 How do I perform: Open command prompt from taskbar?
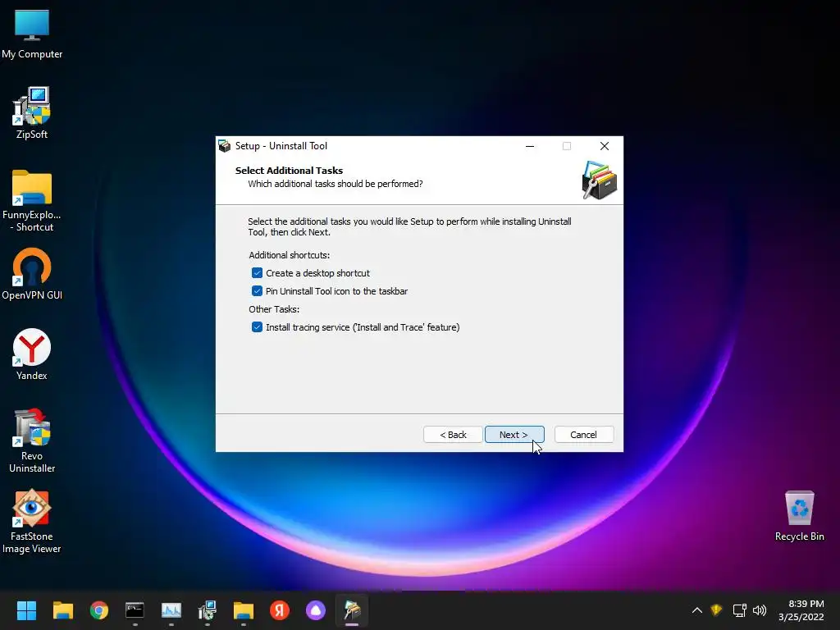[135, 610]
